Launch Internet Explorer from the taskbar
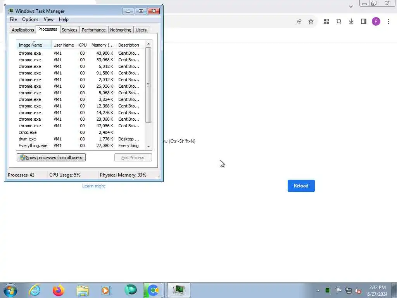This screenshot has height=298, width=397. [x=35, y=290]
